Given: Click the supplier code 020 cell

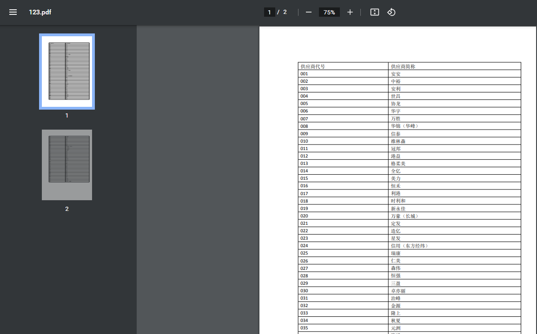Looking at the screenshot, I should tap(343, 216).
